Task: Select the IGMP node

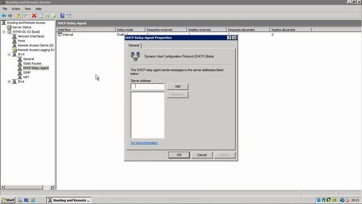Action: [27, 73]
